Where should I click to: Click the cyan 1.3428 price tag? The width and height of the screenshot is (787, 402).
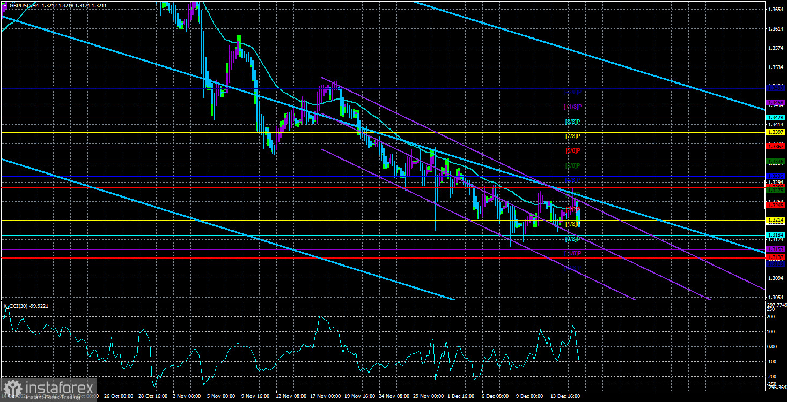tap(776, 118)
